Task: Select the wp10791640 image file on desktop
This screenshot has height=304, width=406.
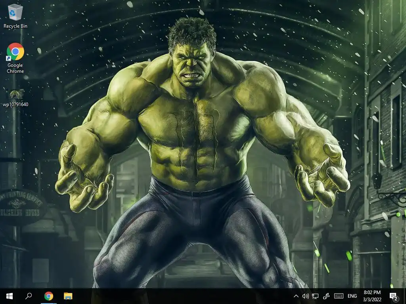Action: pyautogui.click(x=15, y=98)
